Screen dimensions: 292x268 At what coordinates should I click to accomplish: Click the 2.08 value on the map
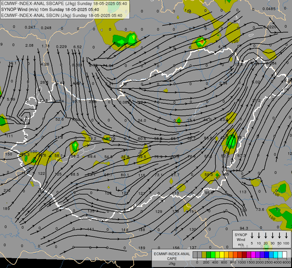coord(30,46)
